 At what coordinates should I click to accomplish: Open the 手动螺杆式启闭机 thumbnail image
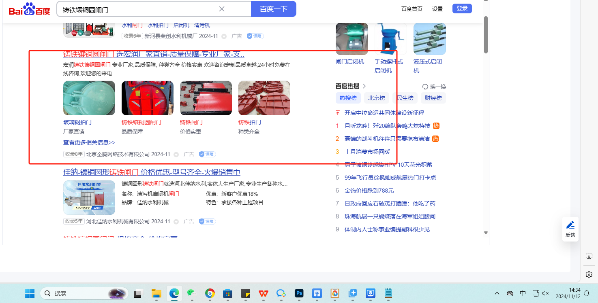point(391,39)
